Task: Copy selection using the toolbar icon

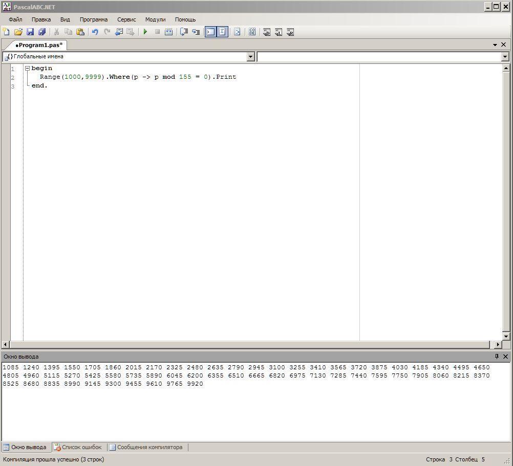Action: [x=69, y=32]
